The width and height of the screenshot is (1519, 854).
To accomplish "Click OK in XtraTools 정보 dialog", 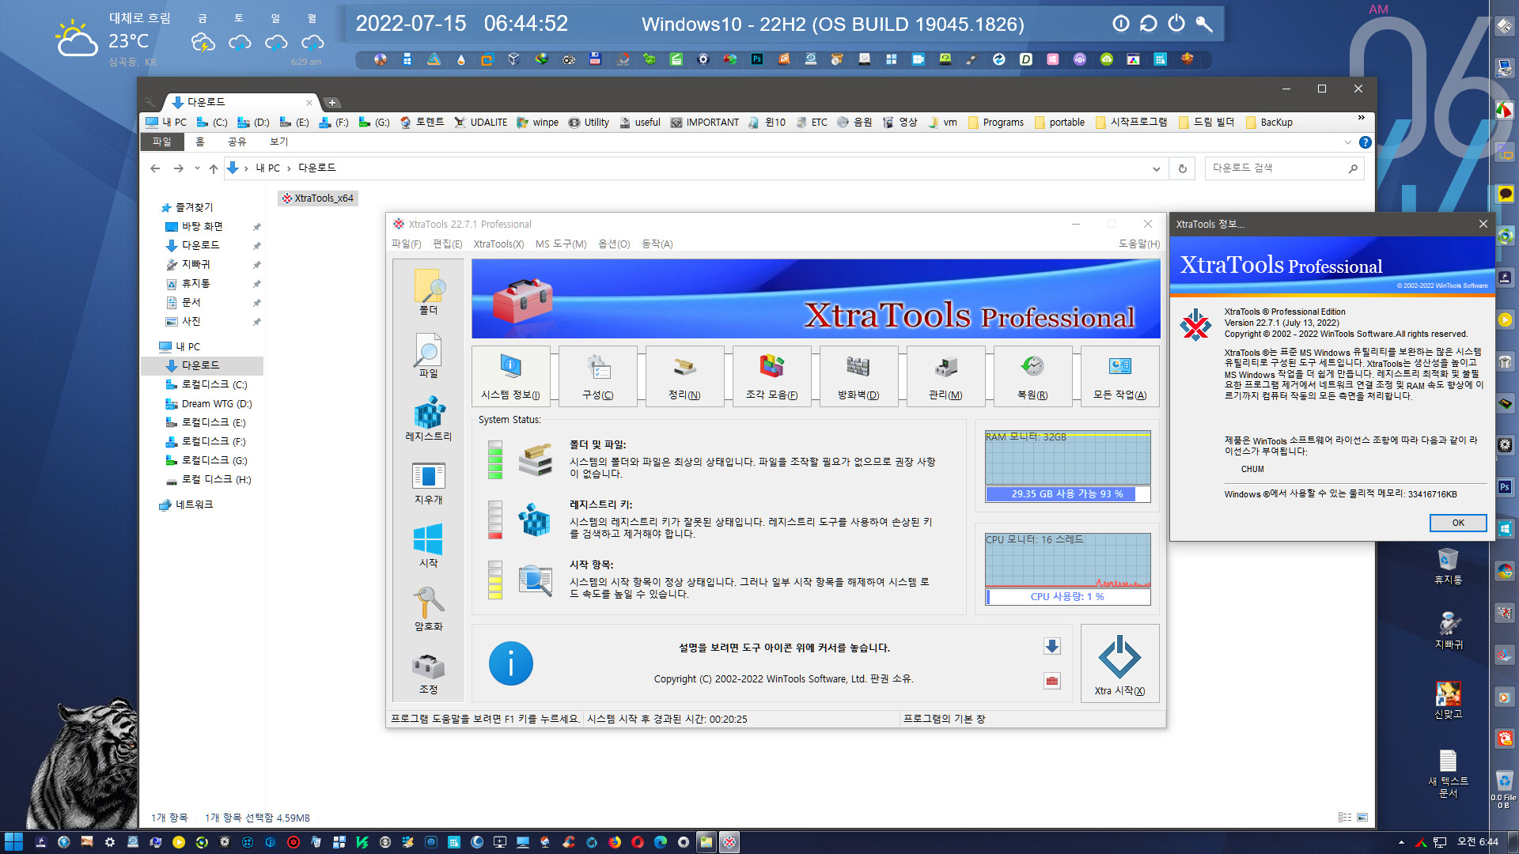I will 1458,523.
